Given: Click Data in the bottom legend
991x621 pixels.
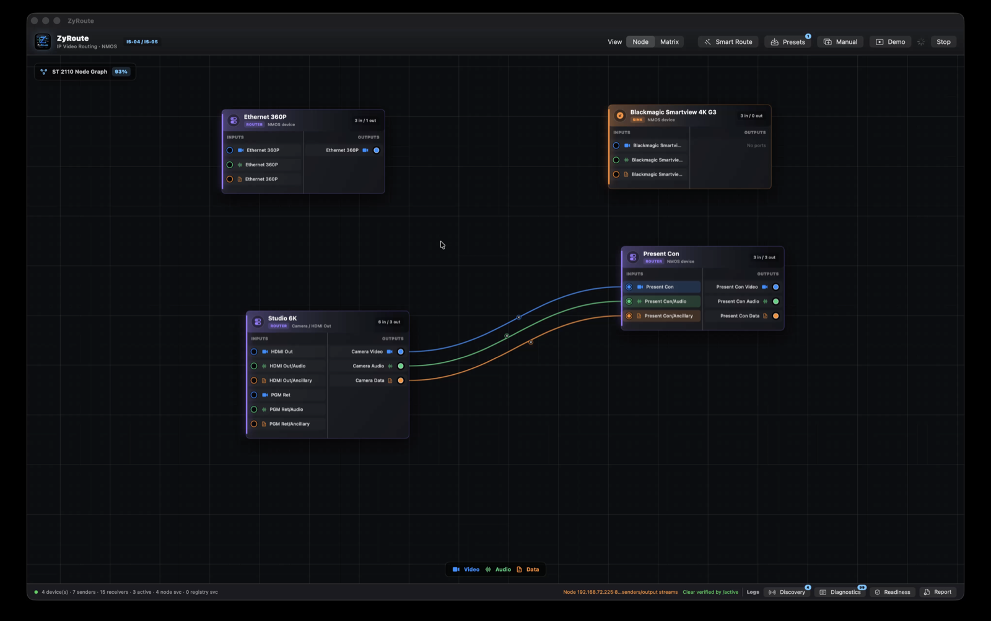Looking at the screenshot, I should (x=528, y=570).
